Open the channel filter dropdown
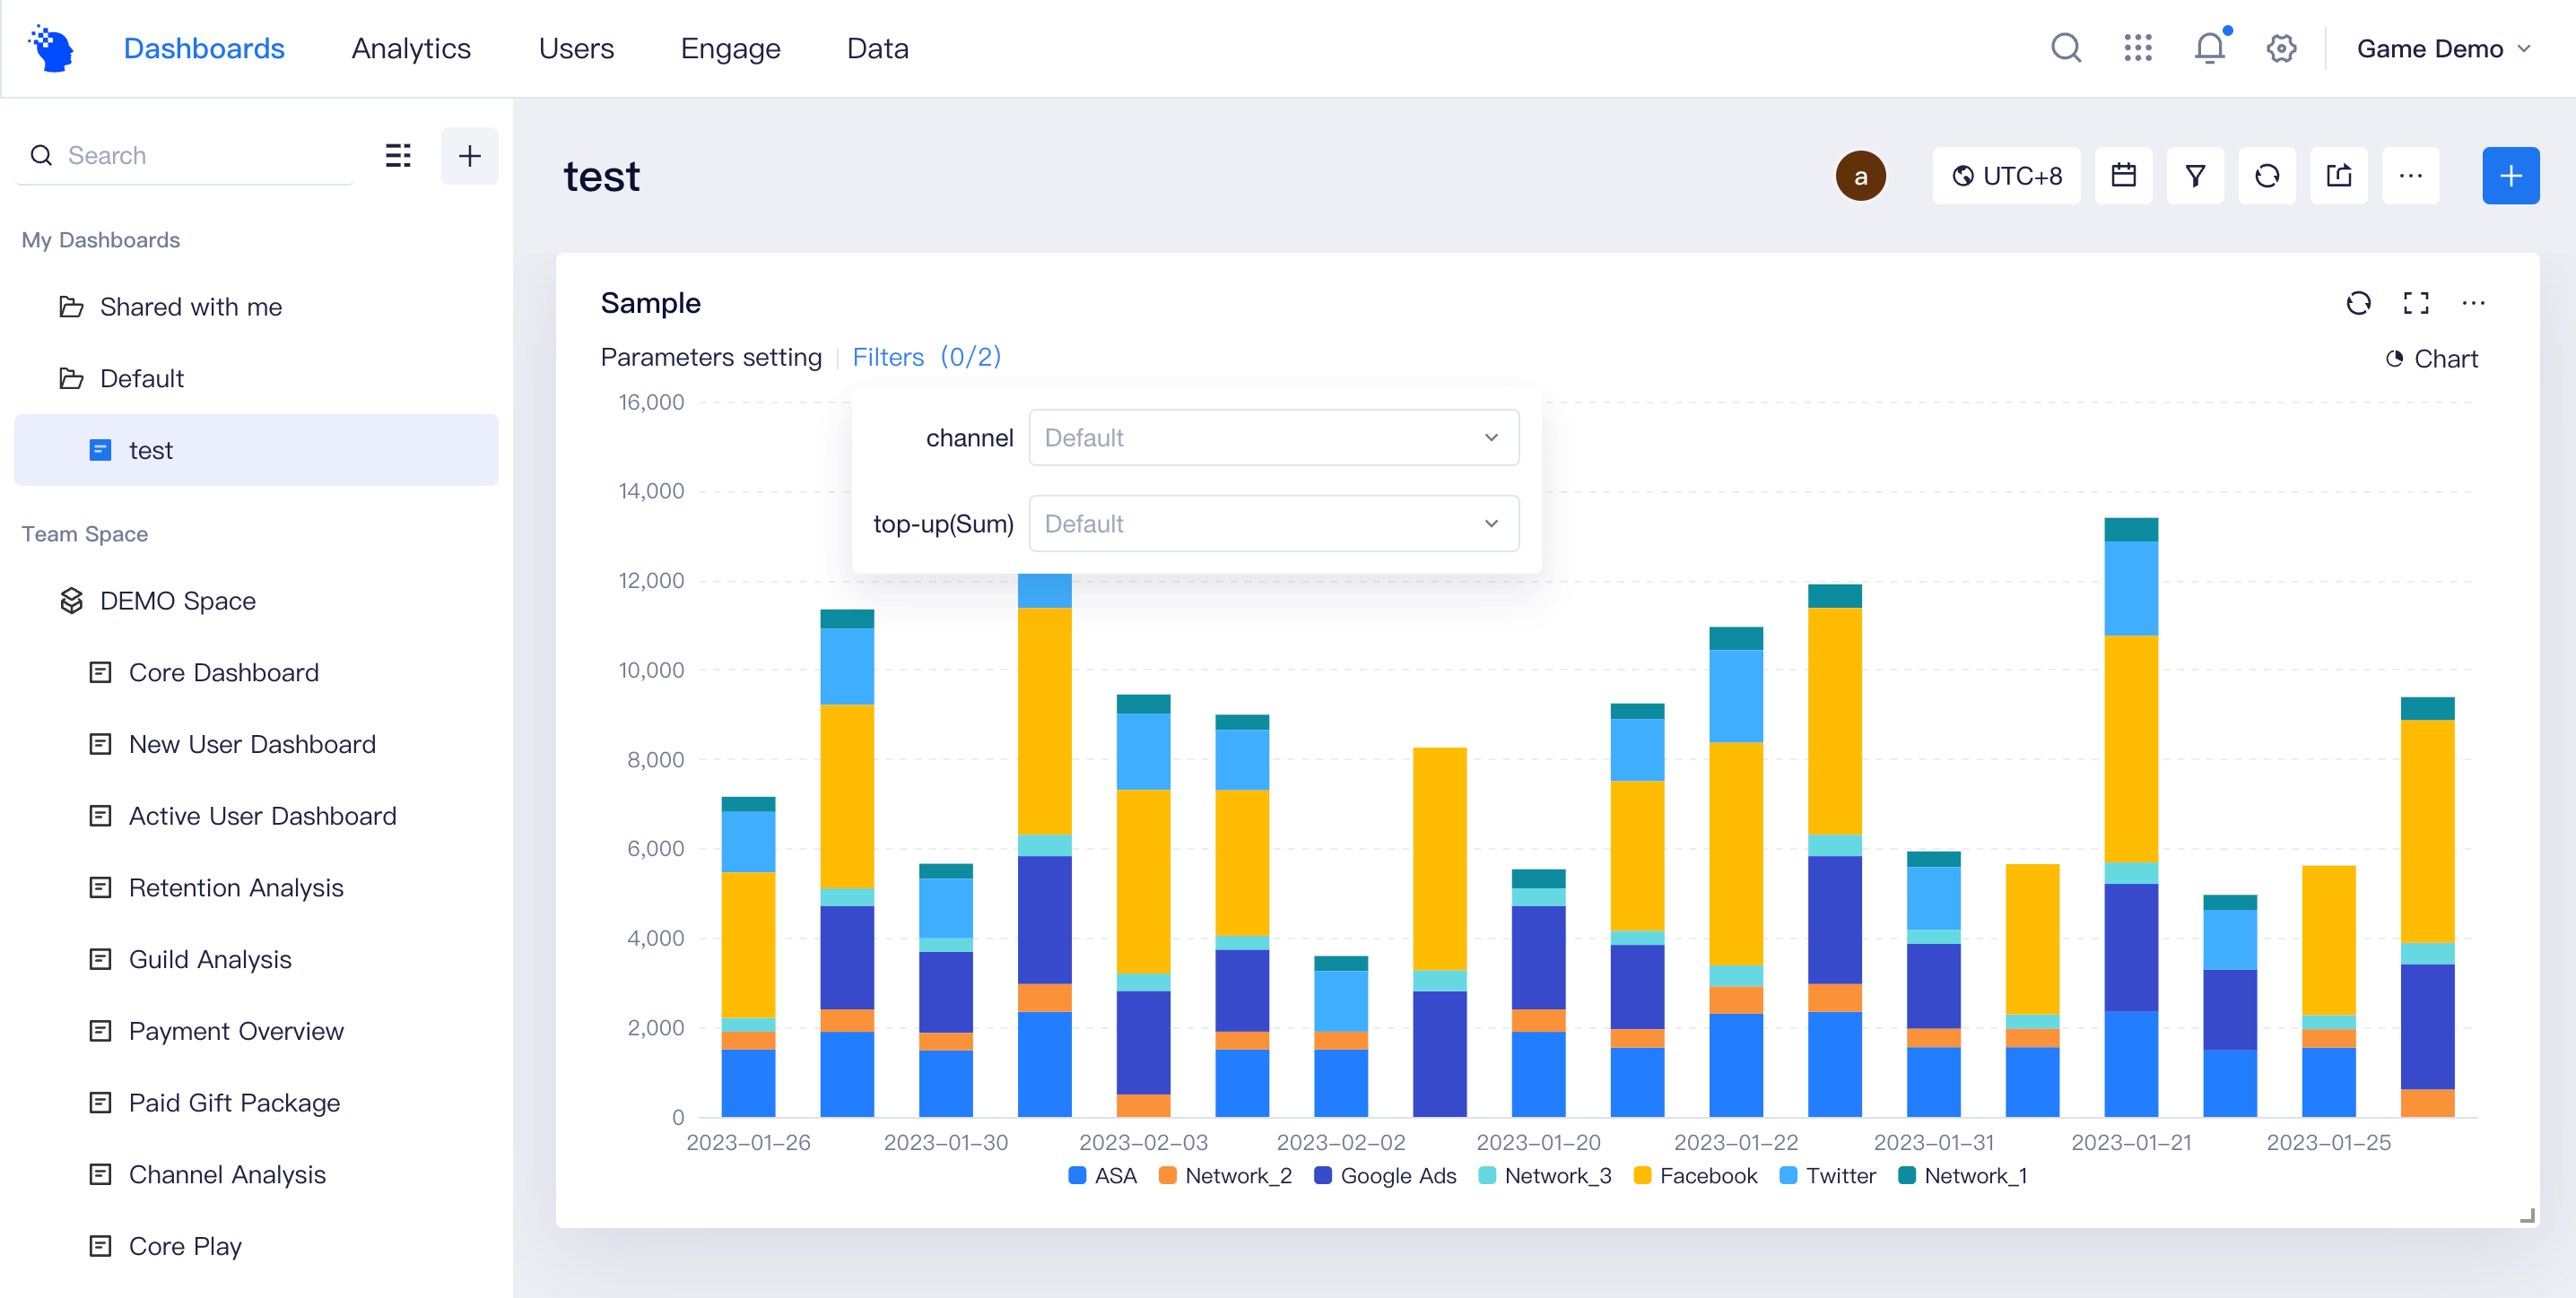2576x1298 pixels. click(x=1274, y=437)
